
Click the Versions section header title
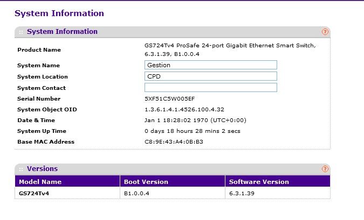42,169
